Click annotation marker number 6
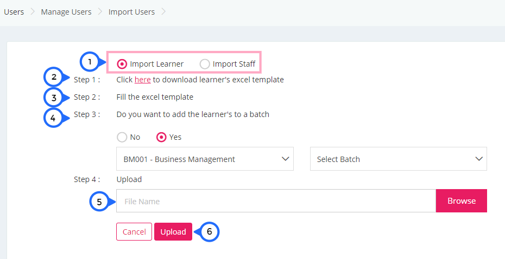The height and width of the screenshot is (259, 505). (210, 232)
